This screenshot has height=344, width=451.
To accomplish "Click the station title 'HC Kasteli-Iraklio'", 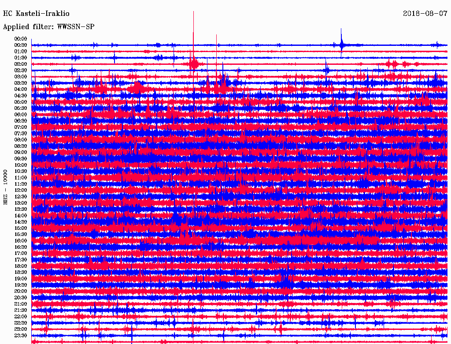I will [36, 14].
